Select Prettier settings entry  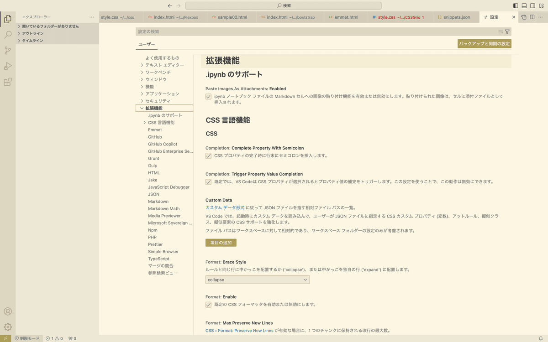pyautogui.click(x=155, y=244)
